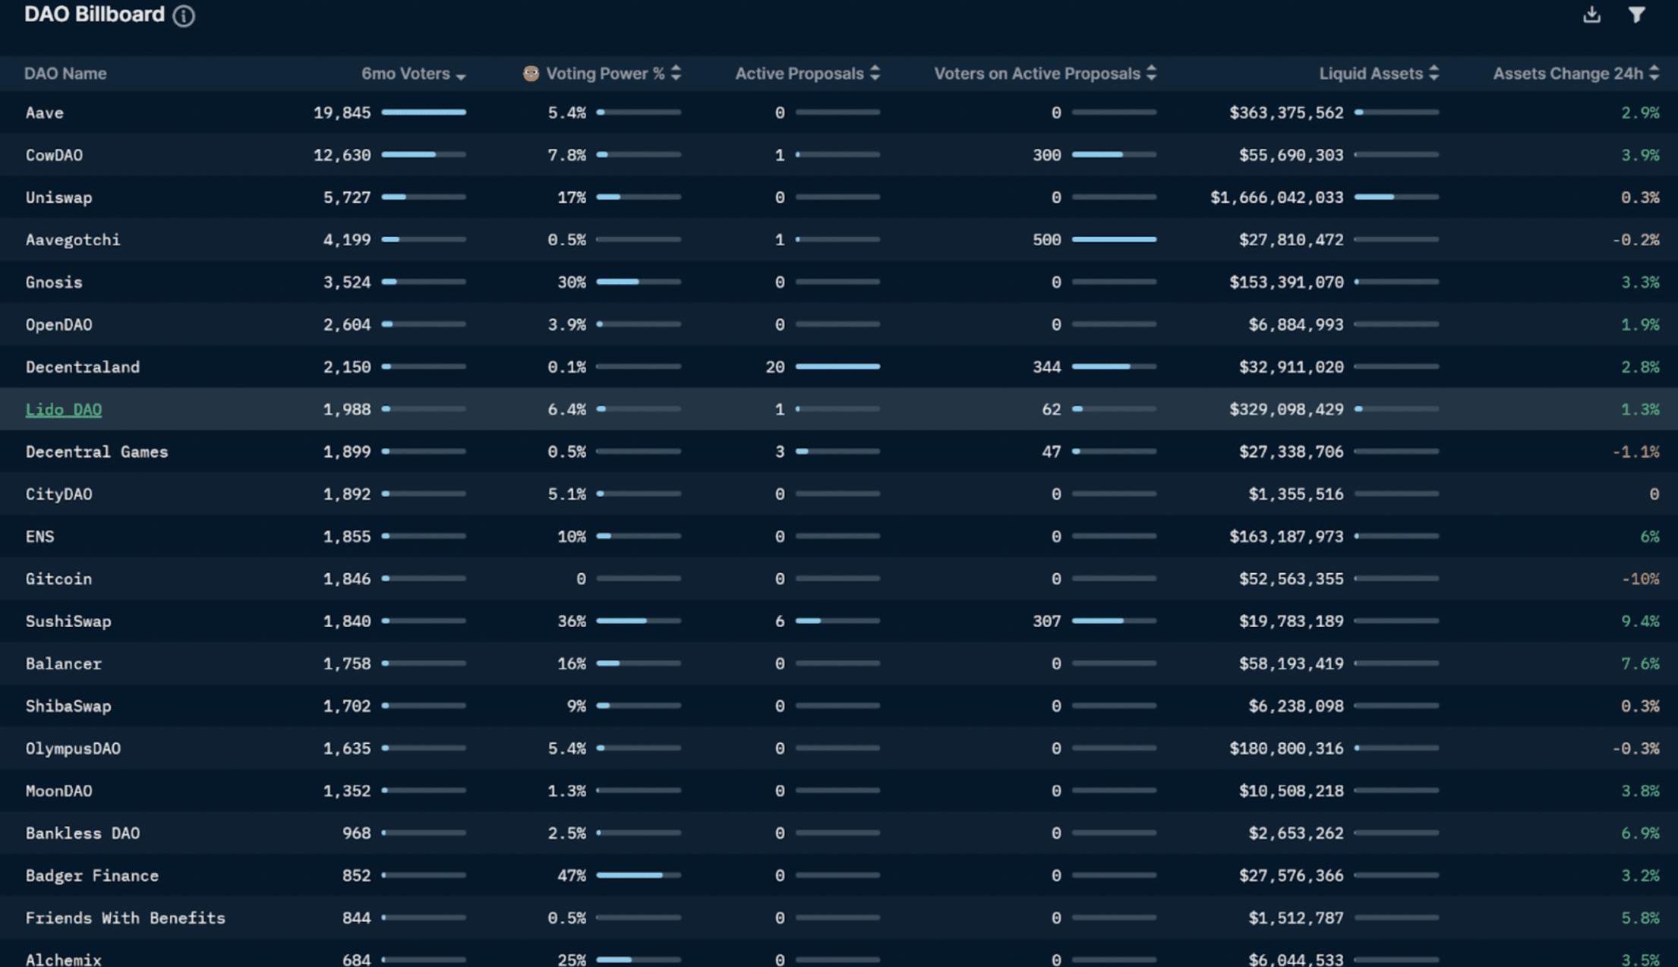
Task: Sort by Liquid Assets arrows
Action: coord(1434,73)
